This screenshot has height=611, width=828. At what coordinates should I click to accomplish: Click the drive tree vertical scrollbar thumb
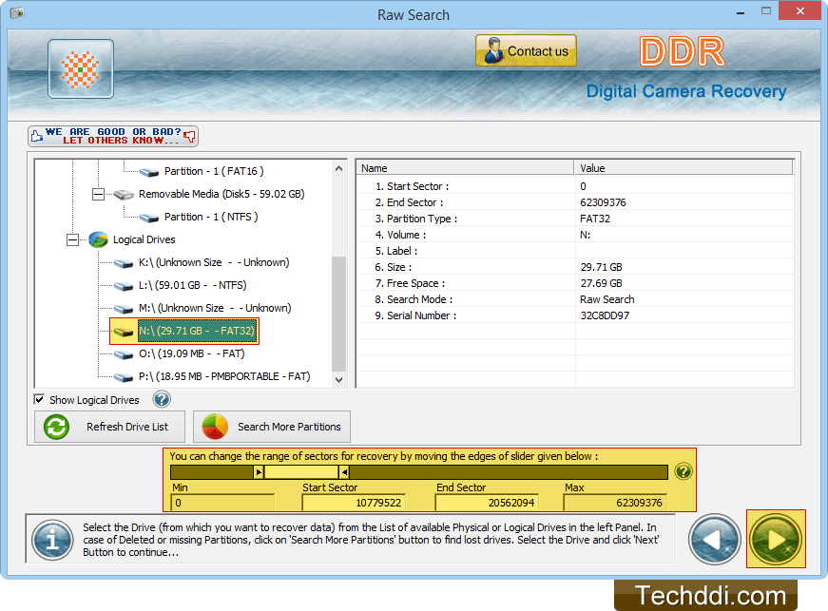pyautogui.click(x=339, y=314)
